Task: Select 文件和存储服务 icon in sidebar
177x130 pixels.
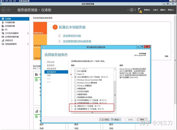Action: click(3, 33)
